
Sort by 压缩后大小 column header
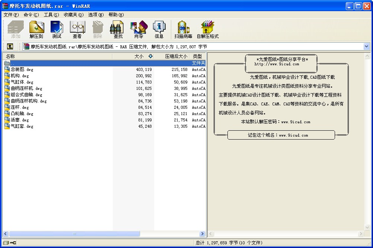[x=172, y=56]
